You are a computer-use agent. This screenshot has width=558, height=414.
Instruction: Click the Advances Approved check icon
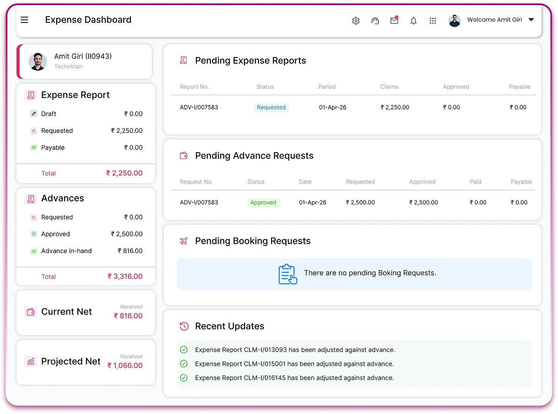coord(33,234)
